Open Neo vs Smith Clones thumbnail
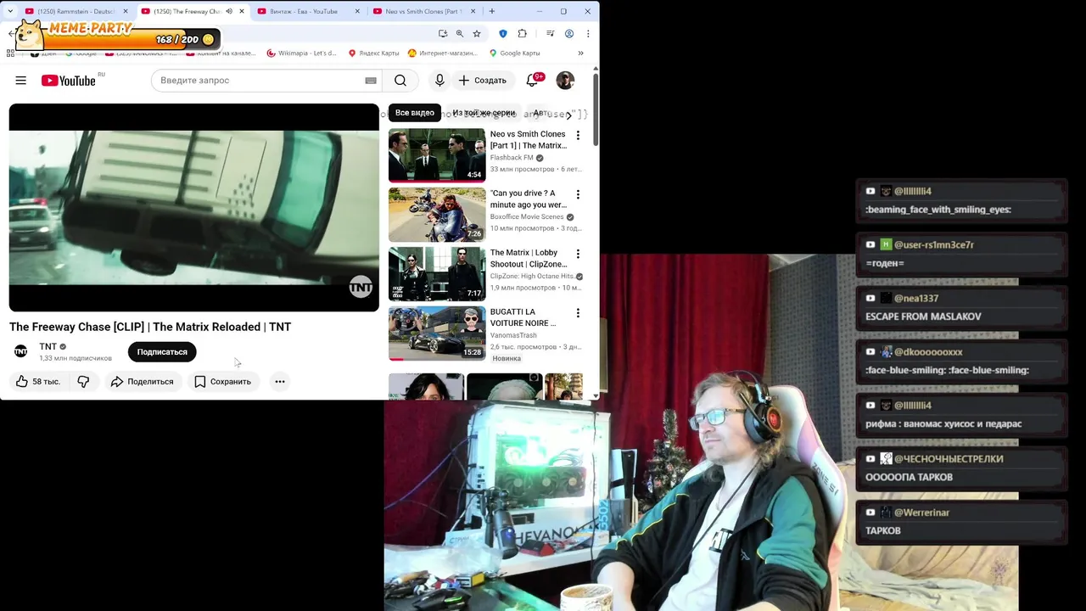This screenshot has width=1086, height=611. click(x=437, y=155)
